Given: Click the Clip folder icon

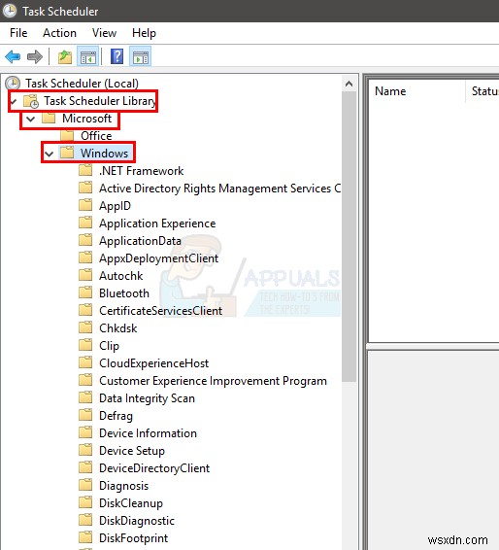Looking at the screenshot, I should pos(85,346).
